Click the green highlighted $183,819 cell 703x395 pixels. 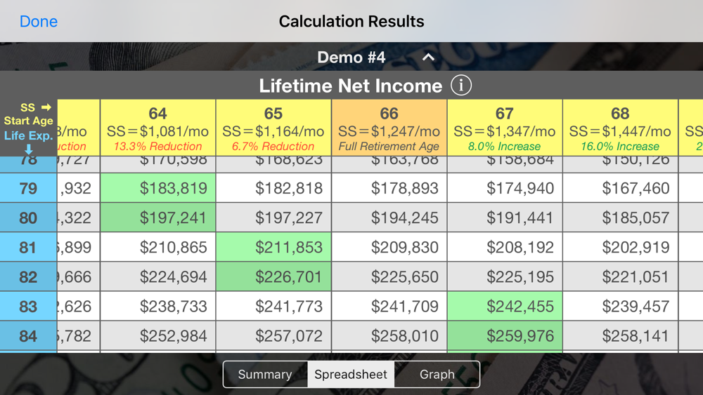click(157, 188)
